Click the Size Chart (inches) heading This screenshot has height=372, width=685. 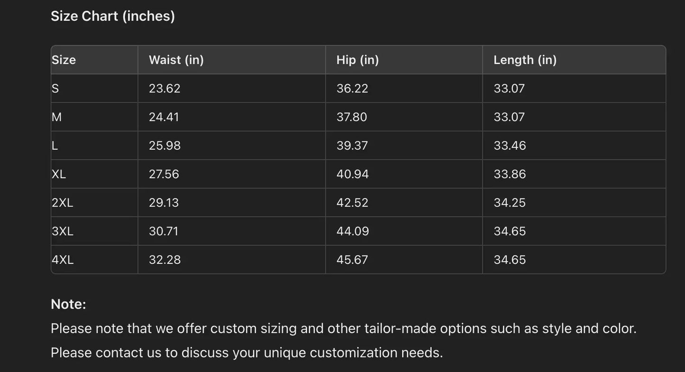[x=113, y=16]
